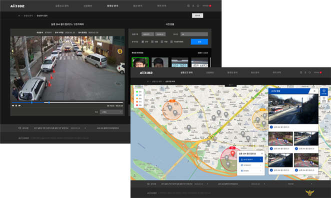Close the CCTV 현황 panel
Screen dimensions: 331x198
click(x=314, y=91)
